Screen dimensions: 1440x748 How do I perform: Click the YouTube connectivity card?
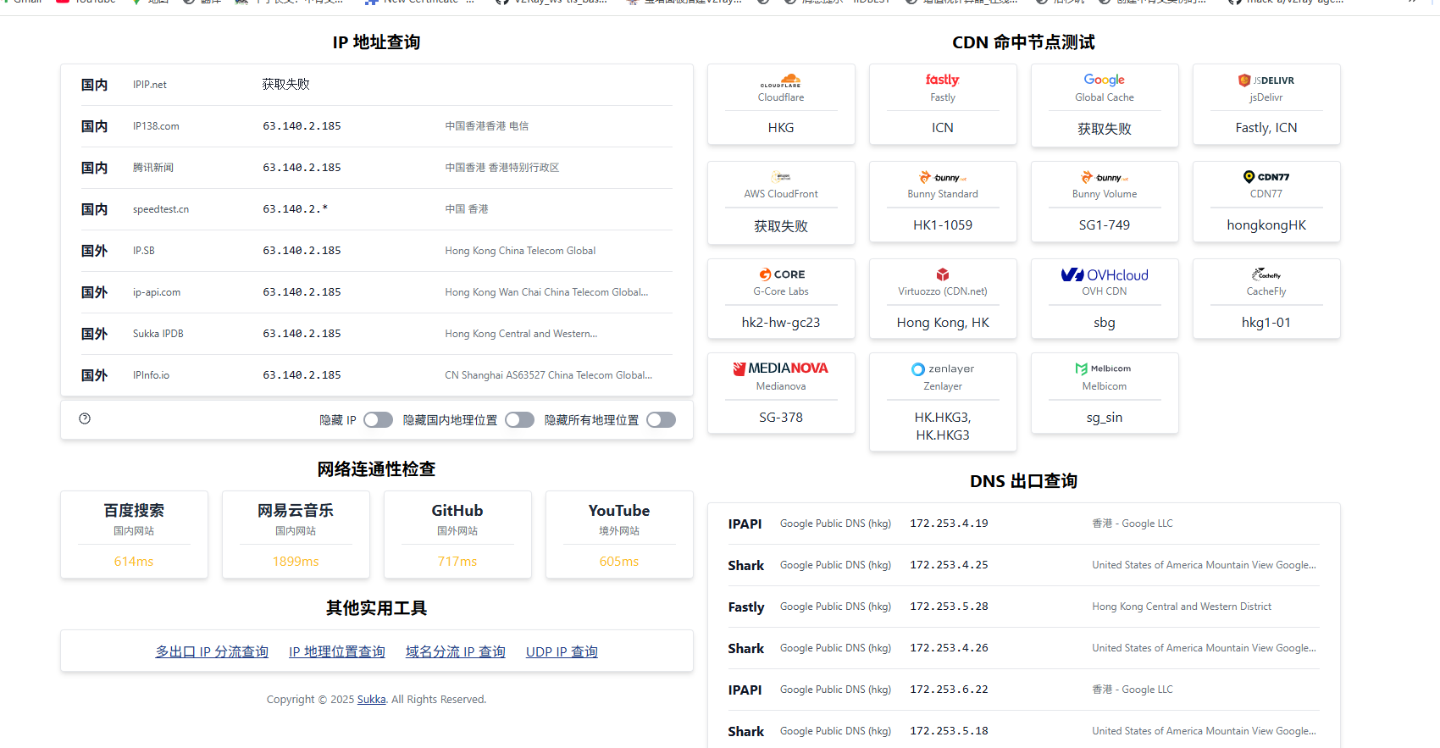click(619, 535)
